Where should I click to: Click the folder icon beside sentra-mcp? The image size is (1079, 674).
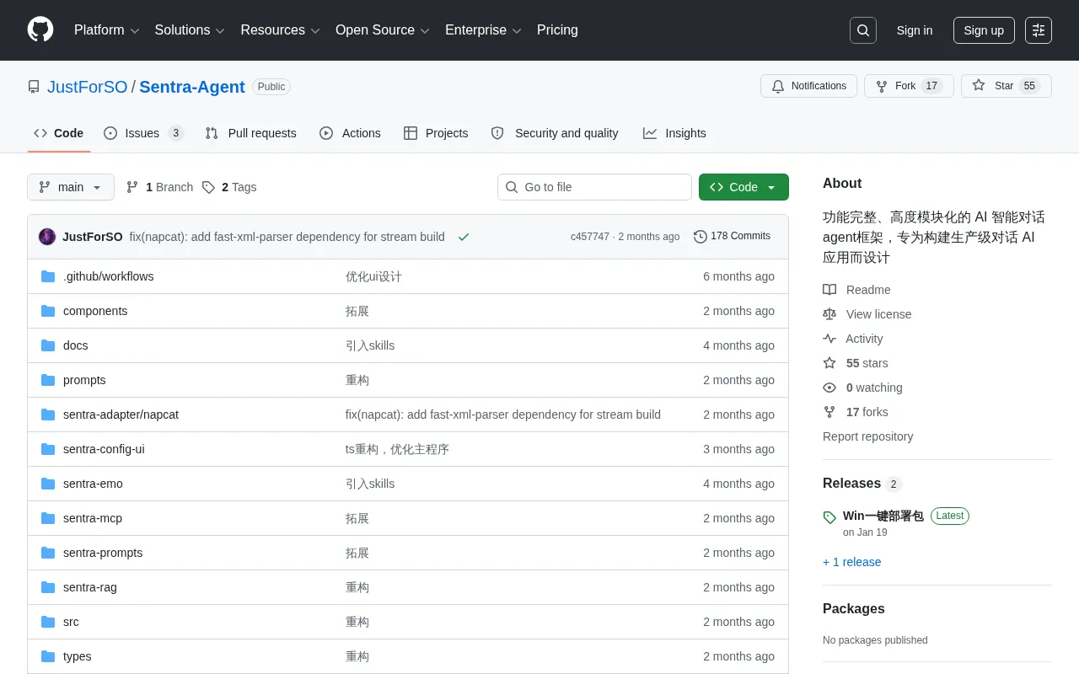tap(48, 518)
